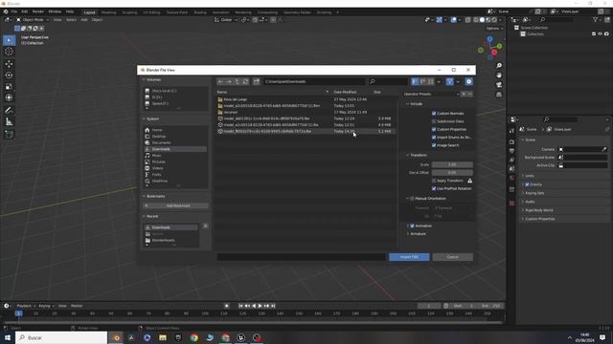The width and height of the screenshot is (613, 344).
Task: Click Import FBX button
Action: click(x=409, y=257)
